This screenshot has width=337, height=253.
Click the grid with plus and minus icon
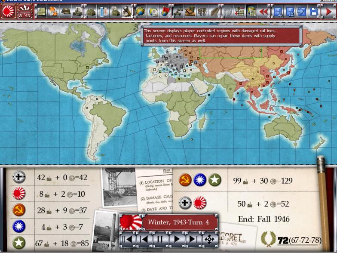click(x=240, y=11)
